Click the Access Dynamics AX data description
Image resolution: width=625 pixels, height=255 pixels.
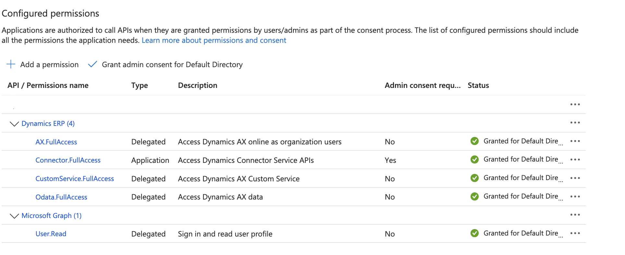coord(220,197)
